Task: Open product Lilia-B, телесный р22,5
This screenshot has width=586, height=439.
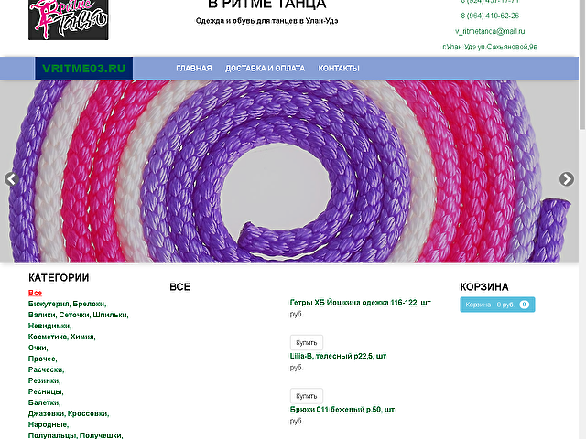Action: [x=338, y=356]
